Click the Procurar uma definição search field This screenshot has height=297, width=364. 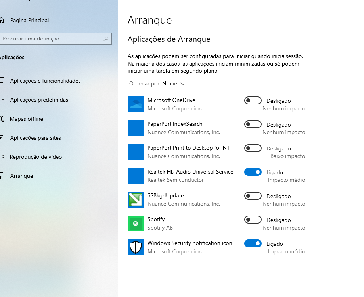[51, 39]
